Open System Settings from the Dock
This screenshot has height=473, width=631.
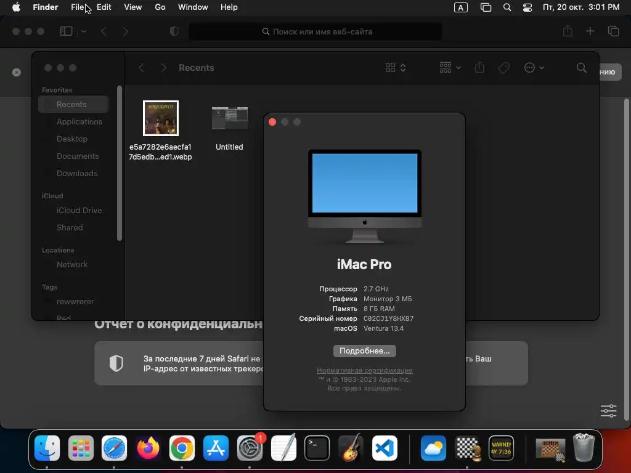click(250, 448)
